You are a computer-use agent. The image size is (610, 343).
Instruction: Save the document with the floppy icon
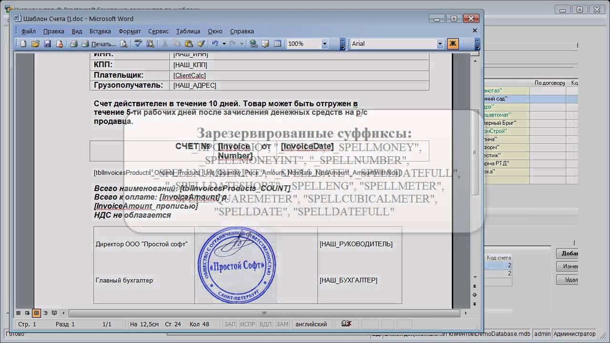pos(47,44)
